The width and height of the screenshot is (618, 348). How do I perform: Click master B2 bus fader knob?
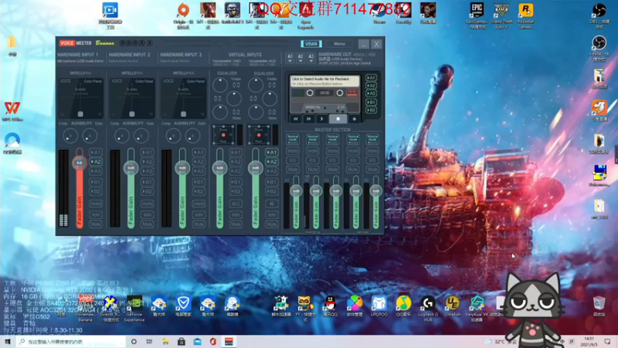click(x=375, y=191)
